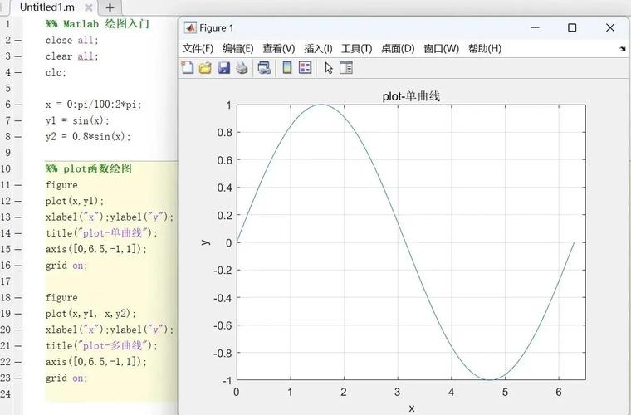Set a breakpoint on line 12 dash
The height and width of the screenshot is (415, 631).
coord(17,201)
